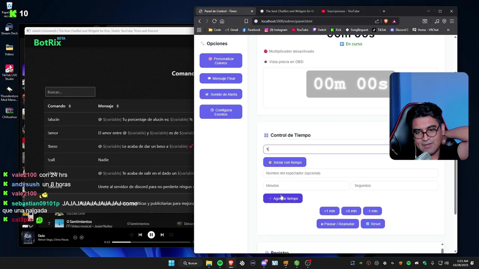
Task: Open the Code bookmarks folder
Action: 214,30
